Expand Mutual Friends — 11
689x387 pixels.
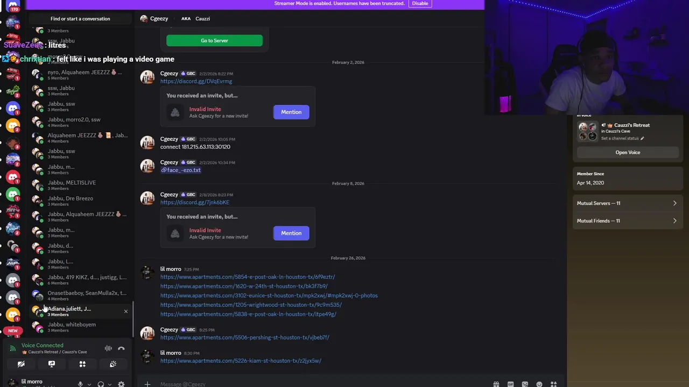click(627, 221)
